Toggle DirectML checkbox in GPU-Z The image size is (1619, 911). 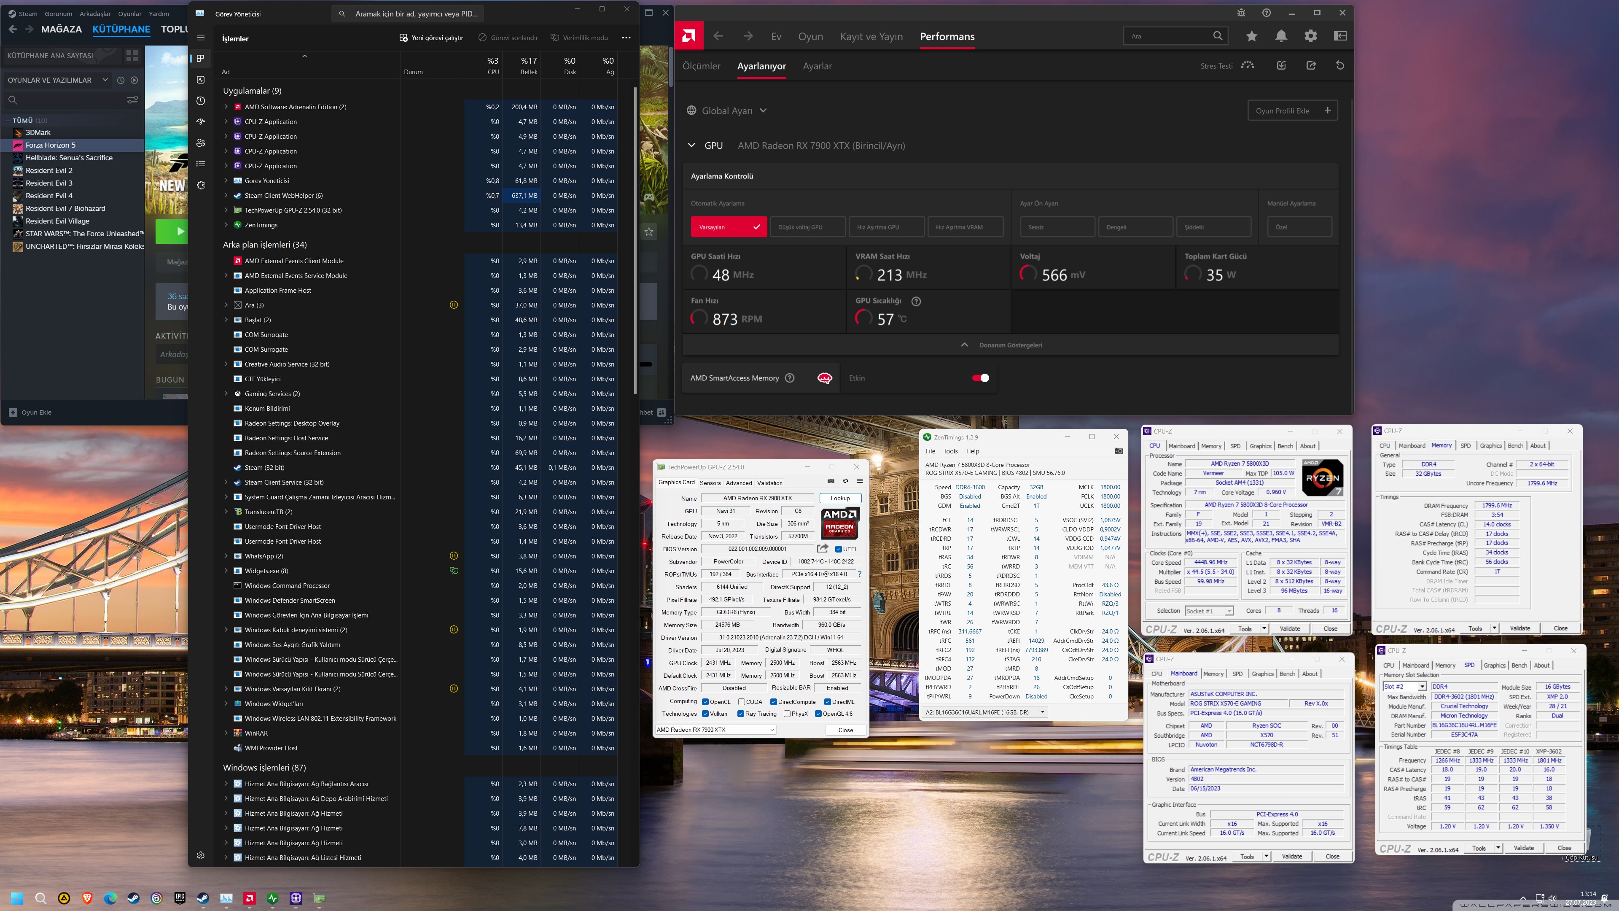point(828,702)
